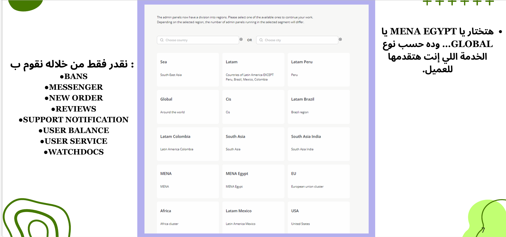Clear the Choose city search field
The image size is (506, 237).
340,39
